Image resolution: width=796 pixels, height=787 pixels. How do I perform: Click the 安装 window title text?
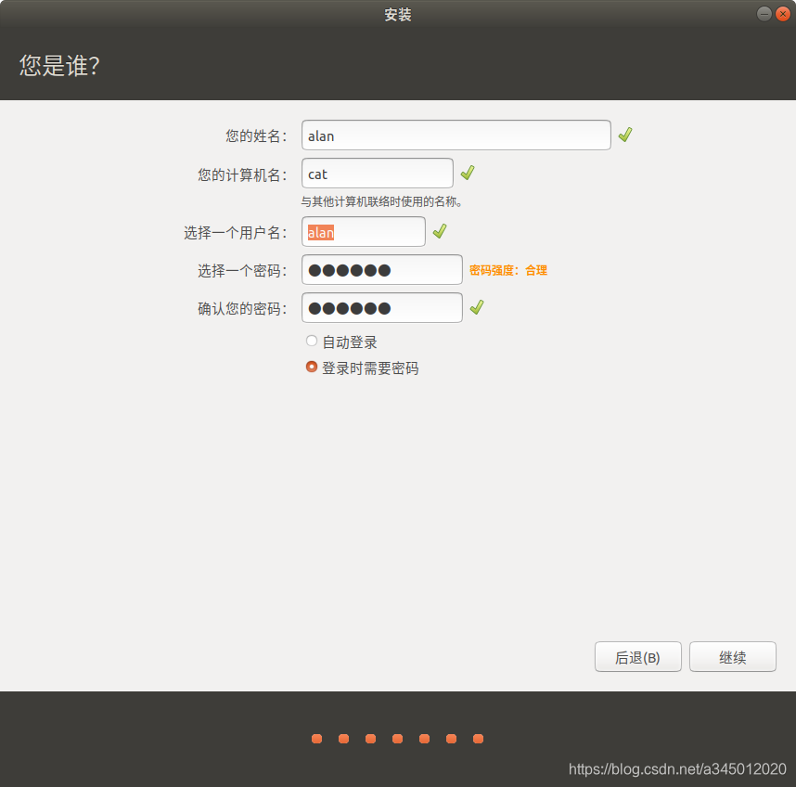pyautogui.click(x=397, y=15)
